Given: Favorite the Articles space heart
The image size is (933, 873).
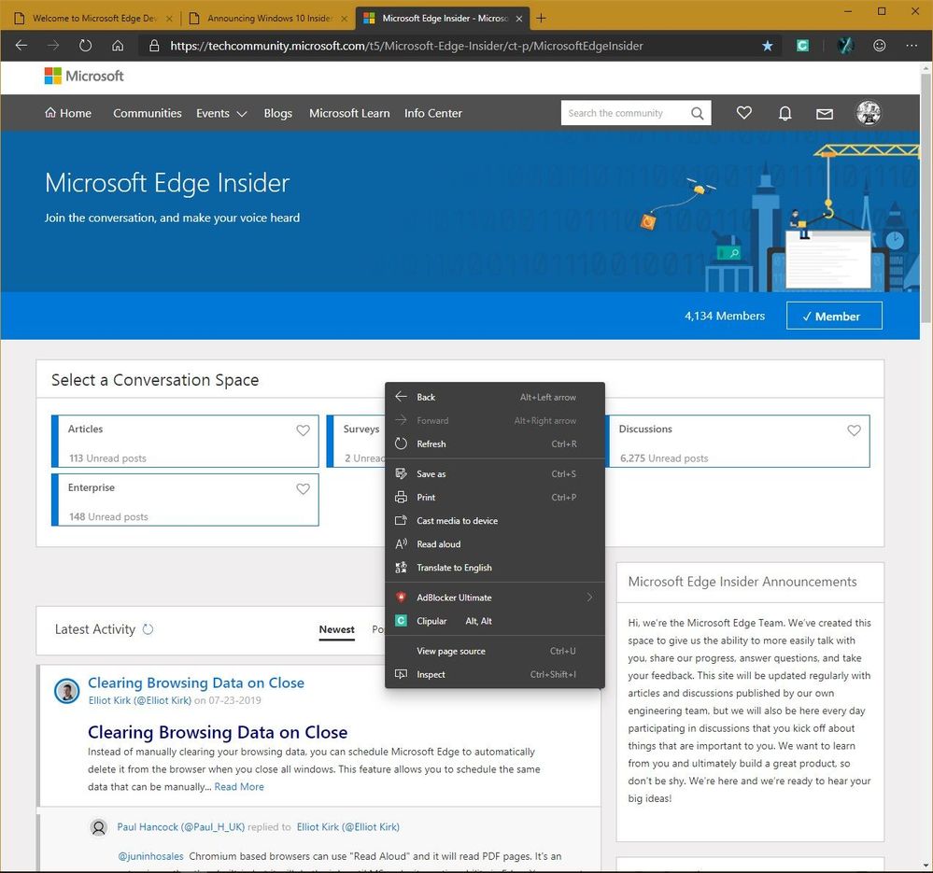Looking at the screenshot, I should (x=303, y=429).
